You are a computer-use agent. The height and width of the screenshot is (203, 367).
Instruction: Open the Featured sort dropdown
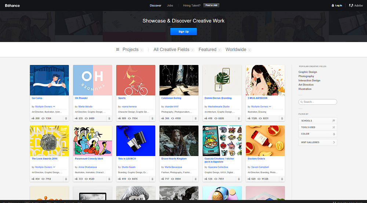click(210, 50)
